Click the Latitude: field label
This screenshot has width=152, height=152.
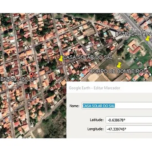(97, 120)
